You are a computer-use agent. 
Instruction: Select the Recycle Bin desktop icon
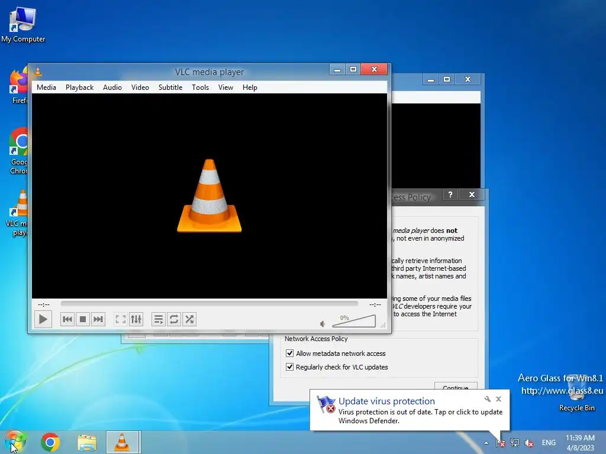tap(576, 392)
